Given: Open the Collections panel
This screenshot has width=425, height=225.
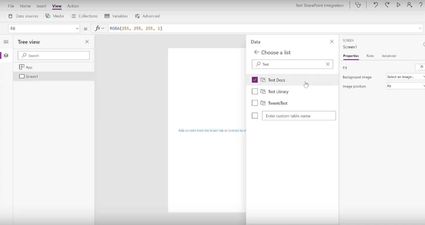Looking at the screenshot, I should (x=84, y=16).
